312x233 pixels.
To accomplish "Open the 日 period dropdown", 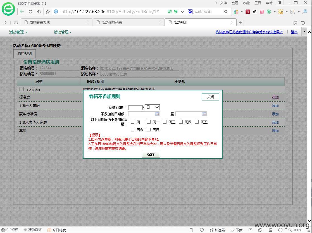I will pyautogui.click(x=153, y=107).
